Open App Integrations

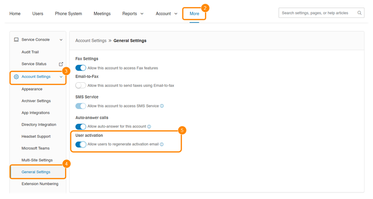35,113
